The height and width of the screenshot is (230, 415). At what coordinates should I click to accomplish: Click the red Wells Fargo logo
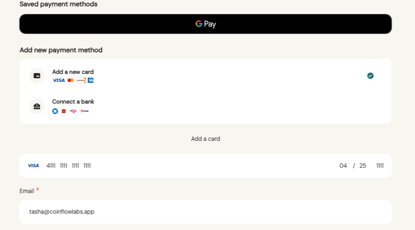tap(64, 111)
